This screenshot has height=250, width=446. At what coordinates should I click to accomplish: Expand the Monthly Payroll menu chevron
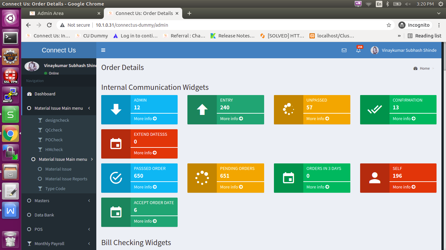(89, 243)
